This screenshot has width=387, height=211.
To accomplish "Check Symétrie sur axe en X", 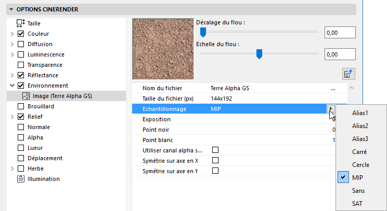I will tap(215, 160).
